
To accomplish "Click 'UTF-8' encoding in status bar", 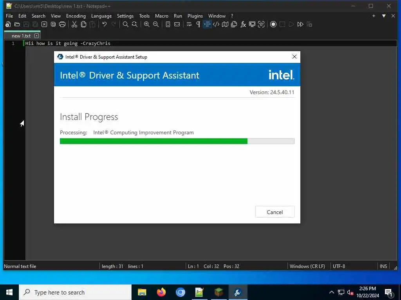I will point(339,266).
